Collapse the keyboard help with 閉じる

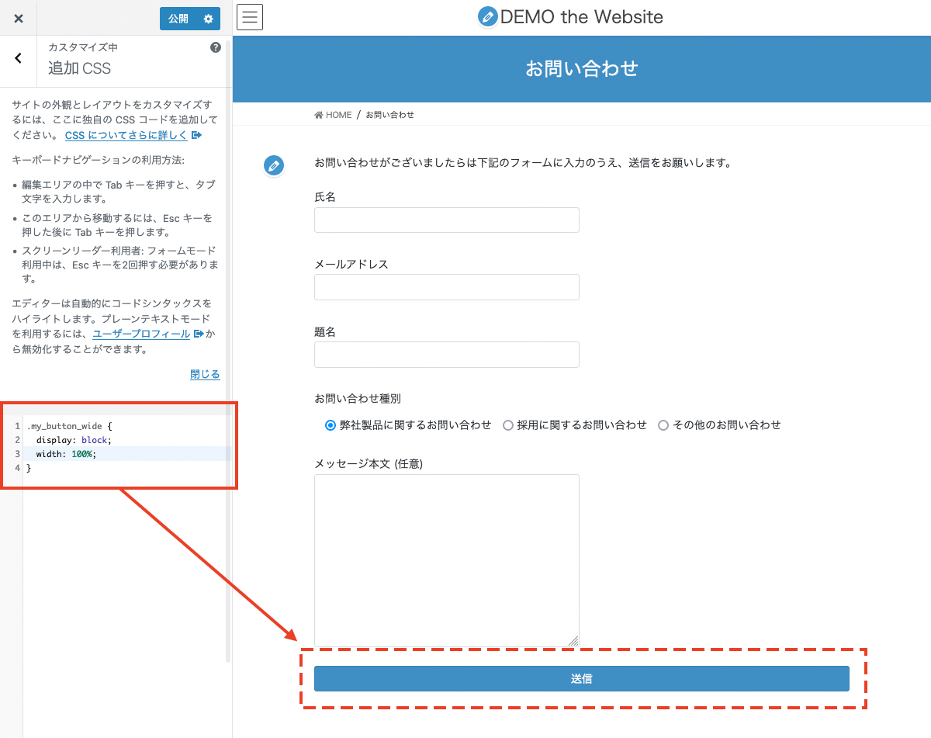pos(204,373)
